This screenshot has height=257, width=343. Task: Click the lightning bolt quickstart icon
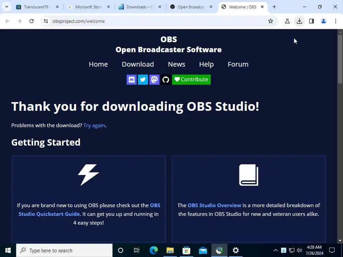click(x=88, y=175)
